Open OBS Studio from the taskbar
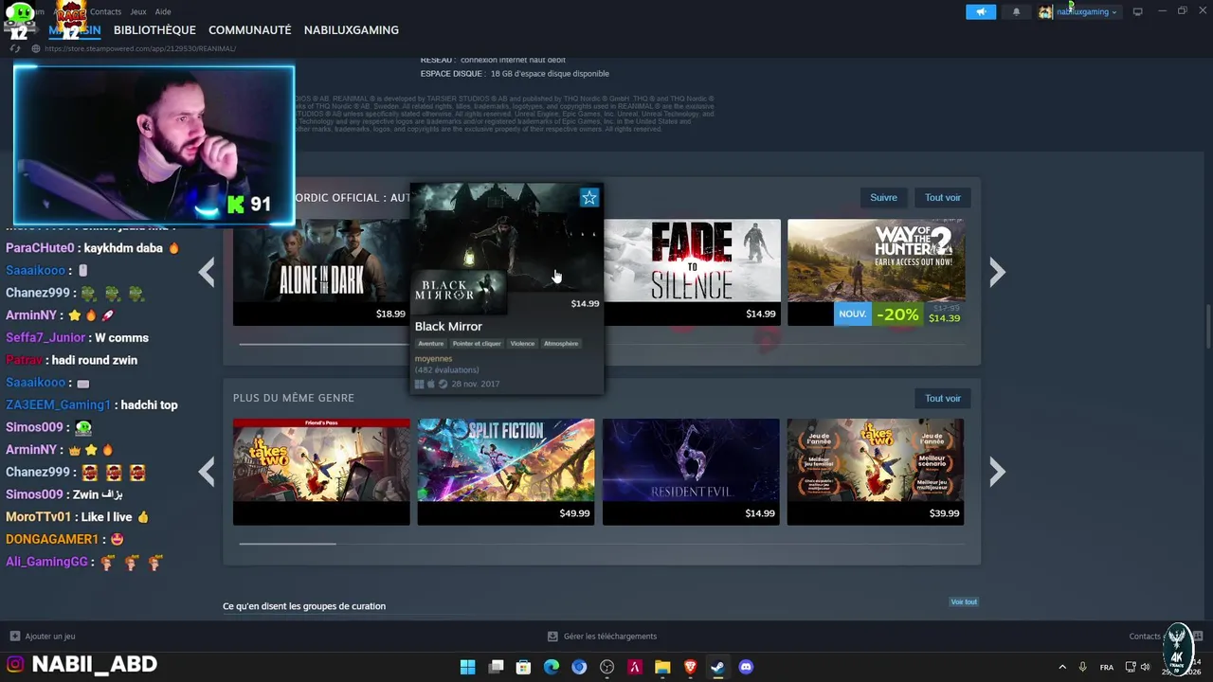This screenshot has height=682, width=1213. (x=607, y=667)
